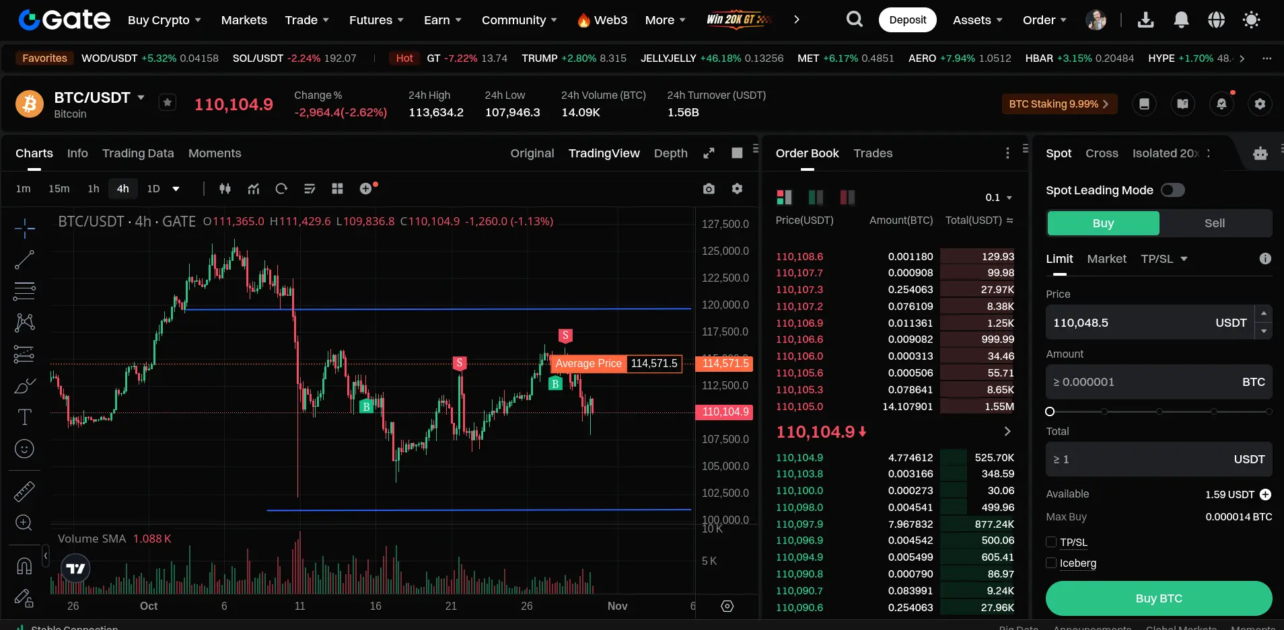The height and width of the screenshot is (630, 1284).
Task: Open the trading preferences gear icon
Action: coord(1260,104)
